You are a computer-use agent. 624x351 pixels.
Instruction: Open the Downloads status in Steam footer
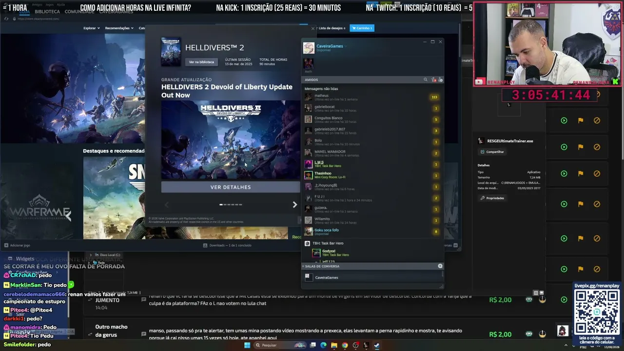point(227,245)
